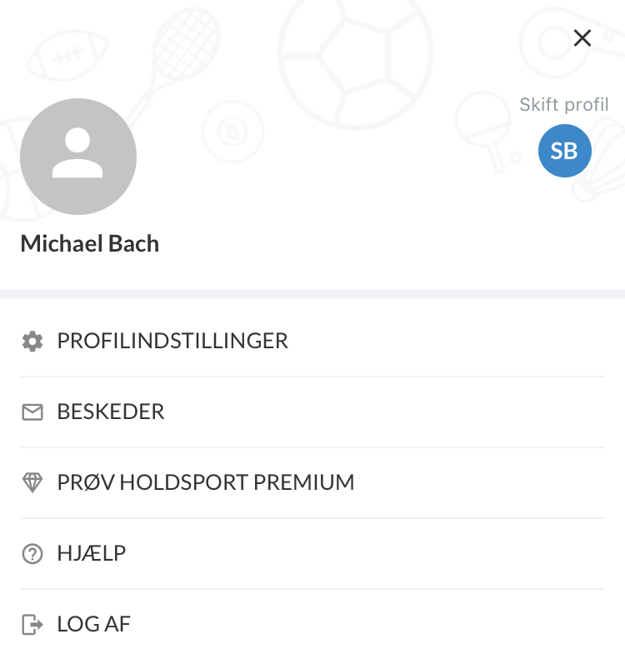Image resolution: width=625 pixels, height=659 pixels.
Task: Click the Skift profil label
Action: (x=563, y=105)
